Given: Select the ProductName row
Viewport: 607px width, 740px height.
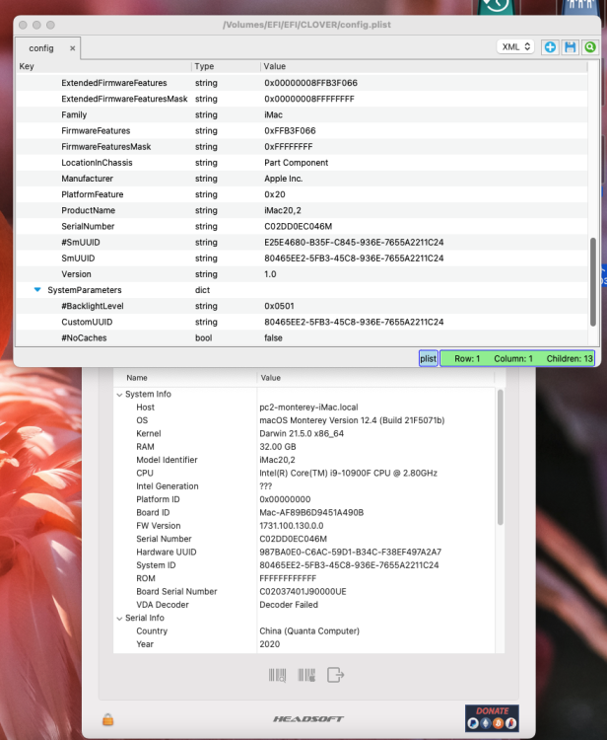Looking at the screenshot, I should [302, 210].
